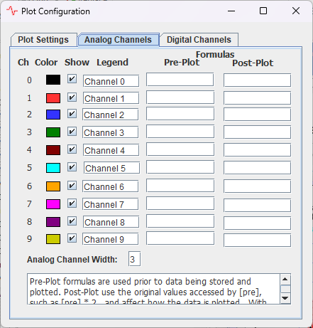
Task: Pick the blue color swatch for channel 2
Action: (x=53, y=115)
